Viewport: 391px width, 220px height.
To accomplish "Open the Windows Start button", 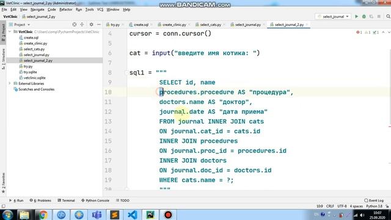I will click(8, 215).
